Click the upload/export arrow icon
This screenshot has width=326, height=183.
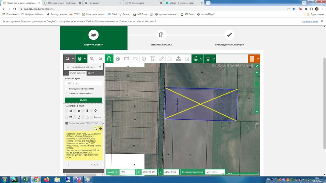[178, 59]
